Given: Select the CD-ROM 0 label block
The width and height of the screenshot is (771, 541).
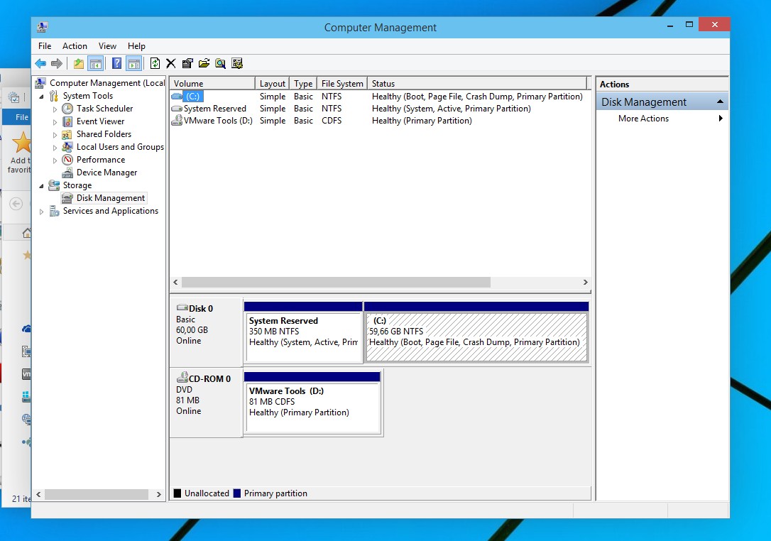Looking at the screenshot, I should point(206,402).
